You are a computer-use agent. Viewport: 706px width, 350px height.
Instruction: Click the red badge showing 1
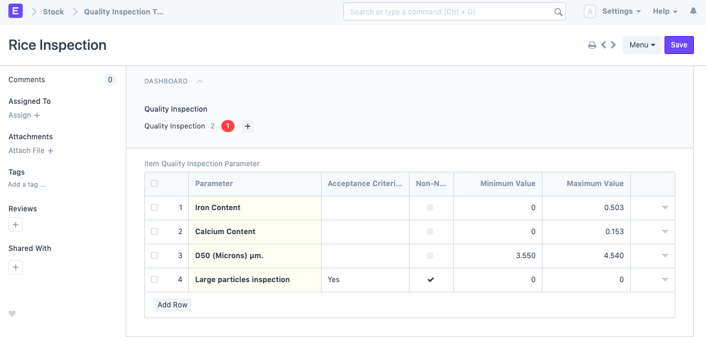[228, 126]
